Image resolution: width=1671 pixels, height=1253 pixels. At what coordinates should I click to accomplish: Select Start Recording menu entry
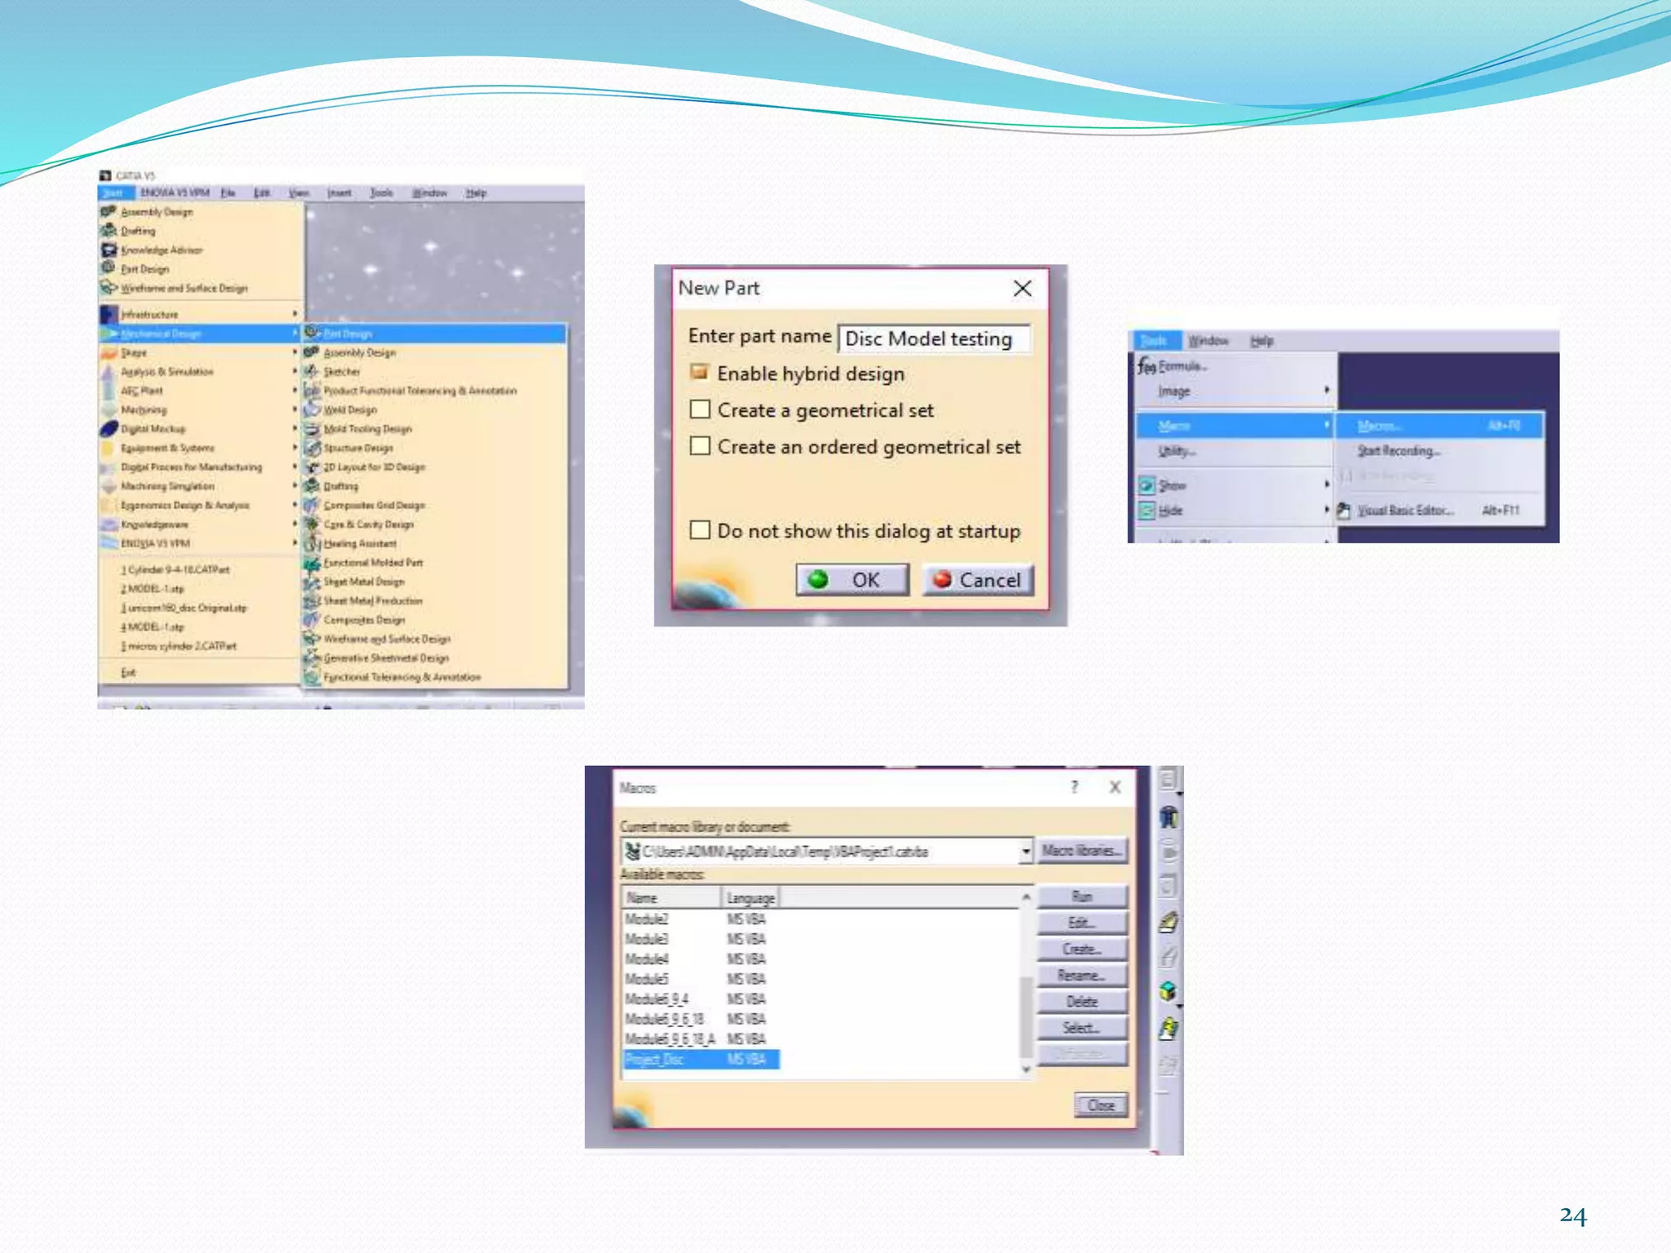1398,451
